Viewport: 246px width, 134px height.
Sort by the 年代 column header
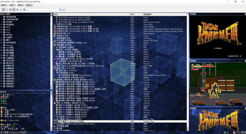click(x=136, y=14)
